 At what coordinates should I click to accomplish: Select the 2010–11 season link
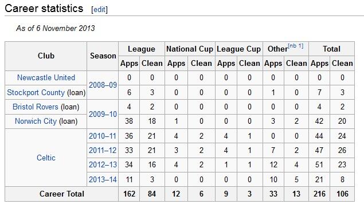103,136
